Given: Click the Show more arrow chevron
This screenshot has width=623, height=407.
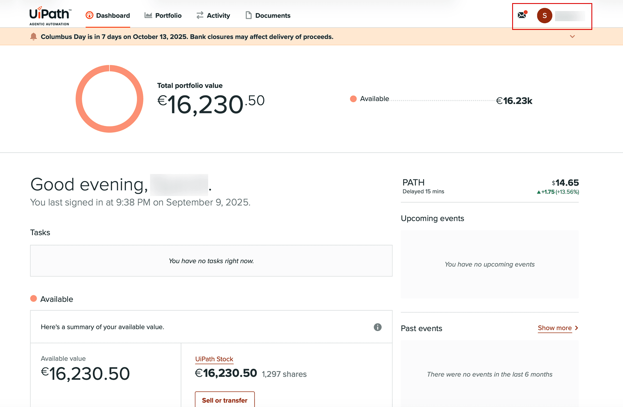Looking at the screenshot, I should pyautogui.click(x=576, y=328).
